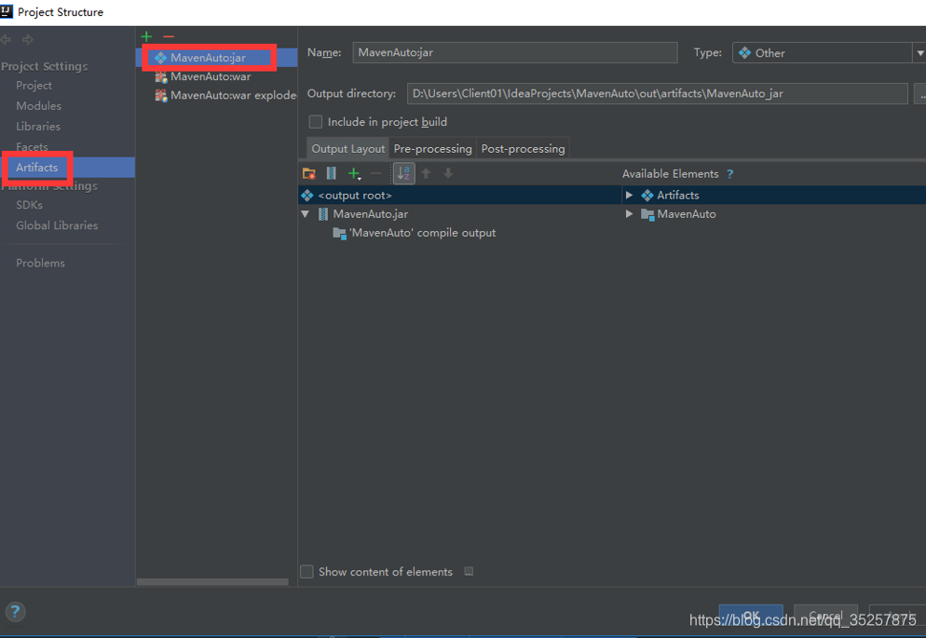The height and width of the screenshot is (638, 926).
Task: Add a new artifact with the green plus
Action: (x=146, y=36)
